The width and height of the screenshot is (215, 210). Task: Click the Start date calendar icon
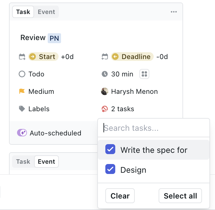coord(22,57)
